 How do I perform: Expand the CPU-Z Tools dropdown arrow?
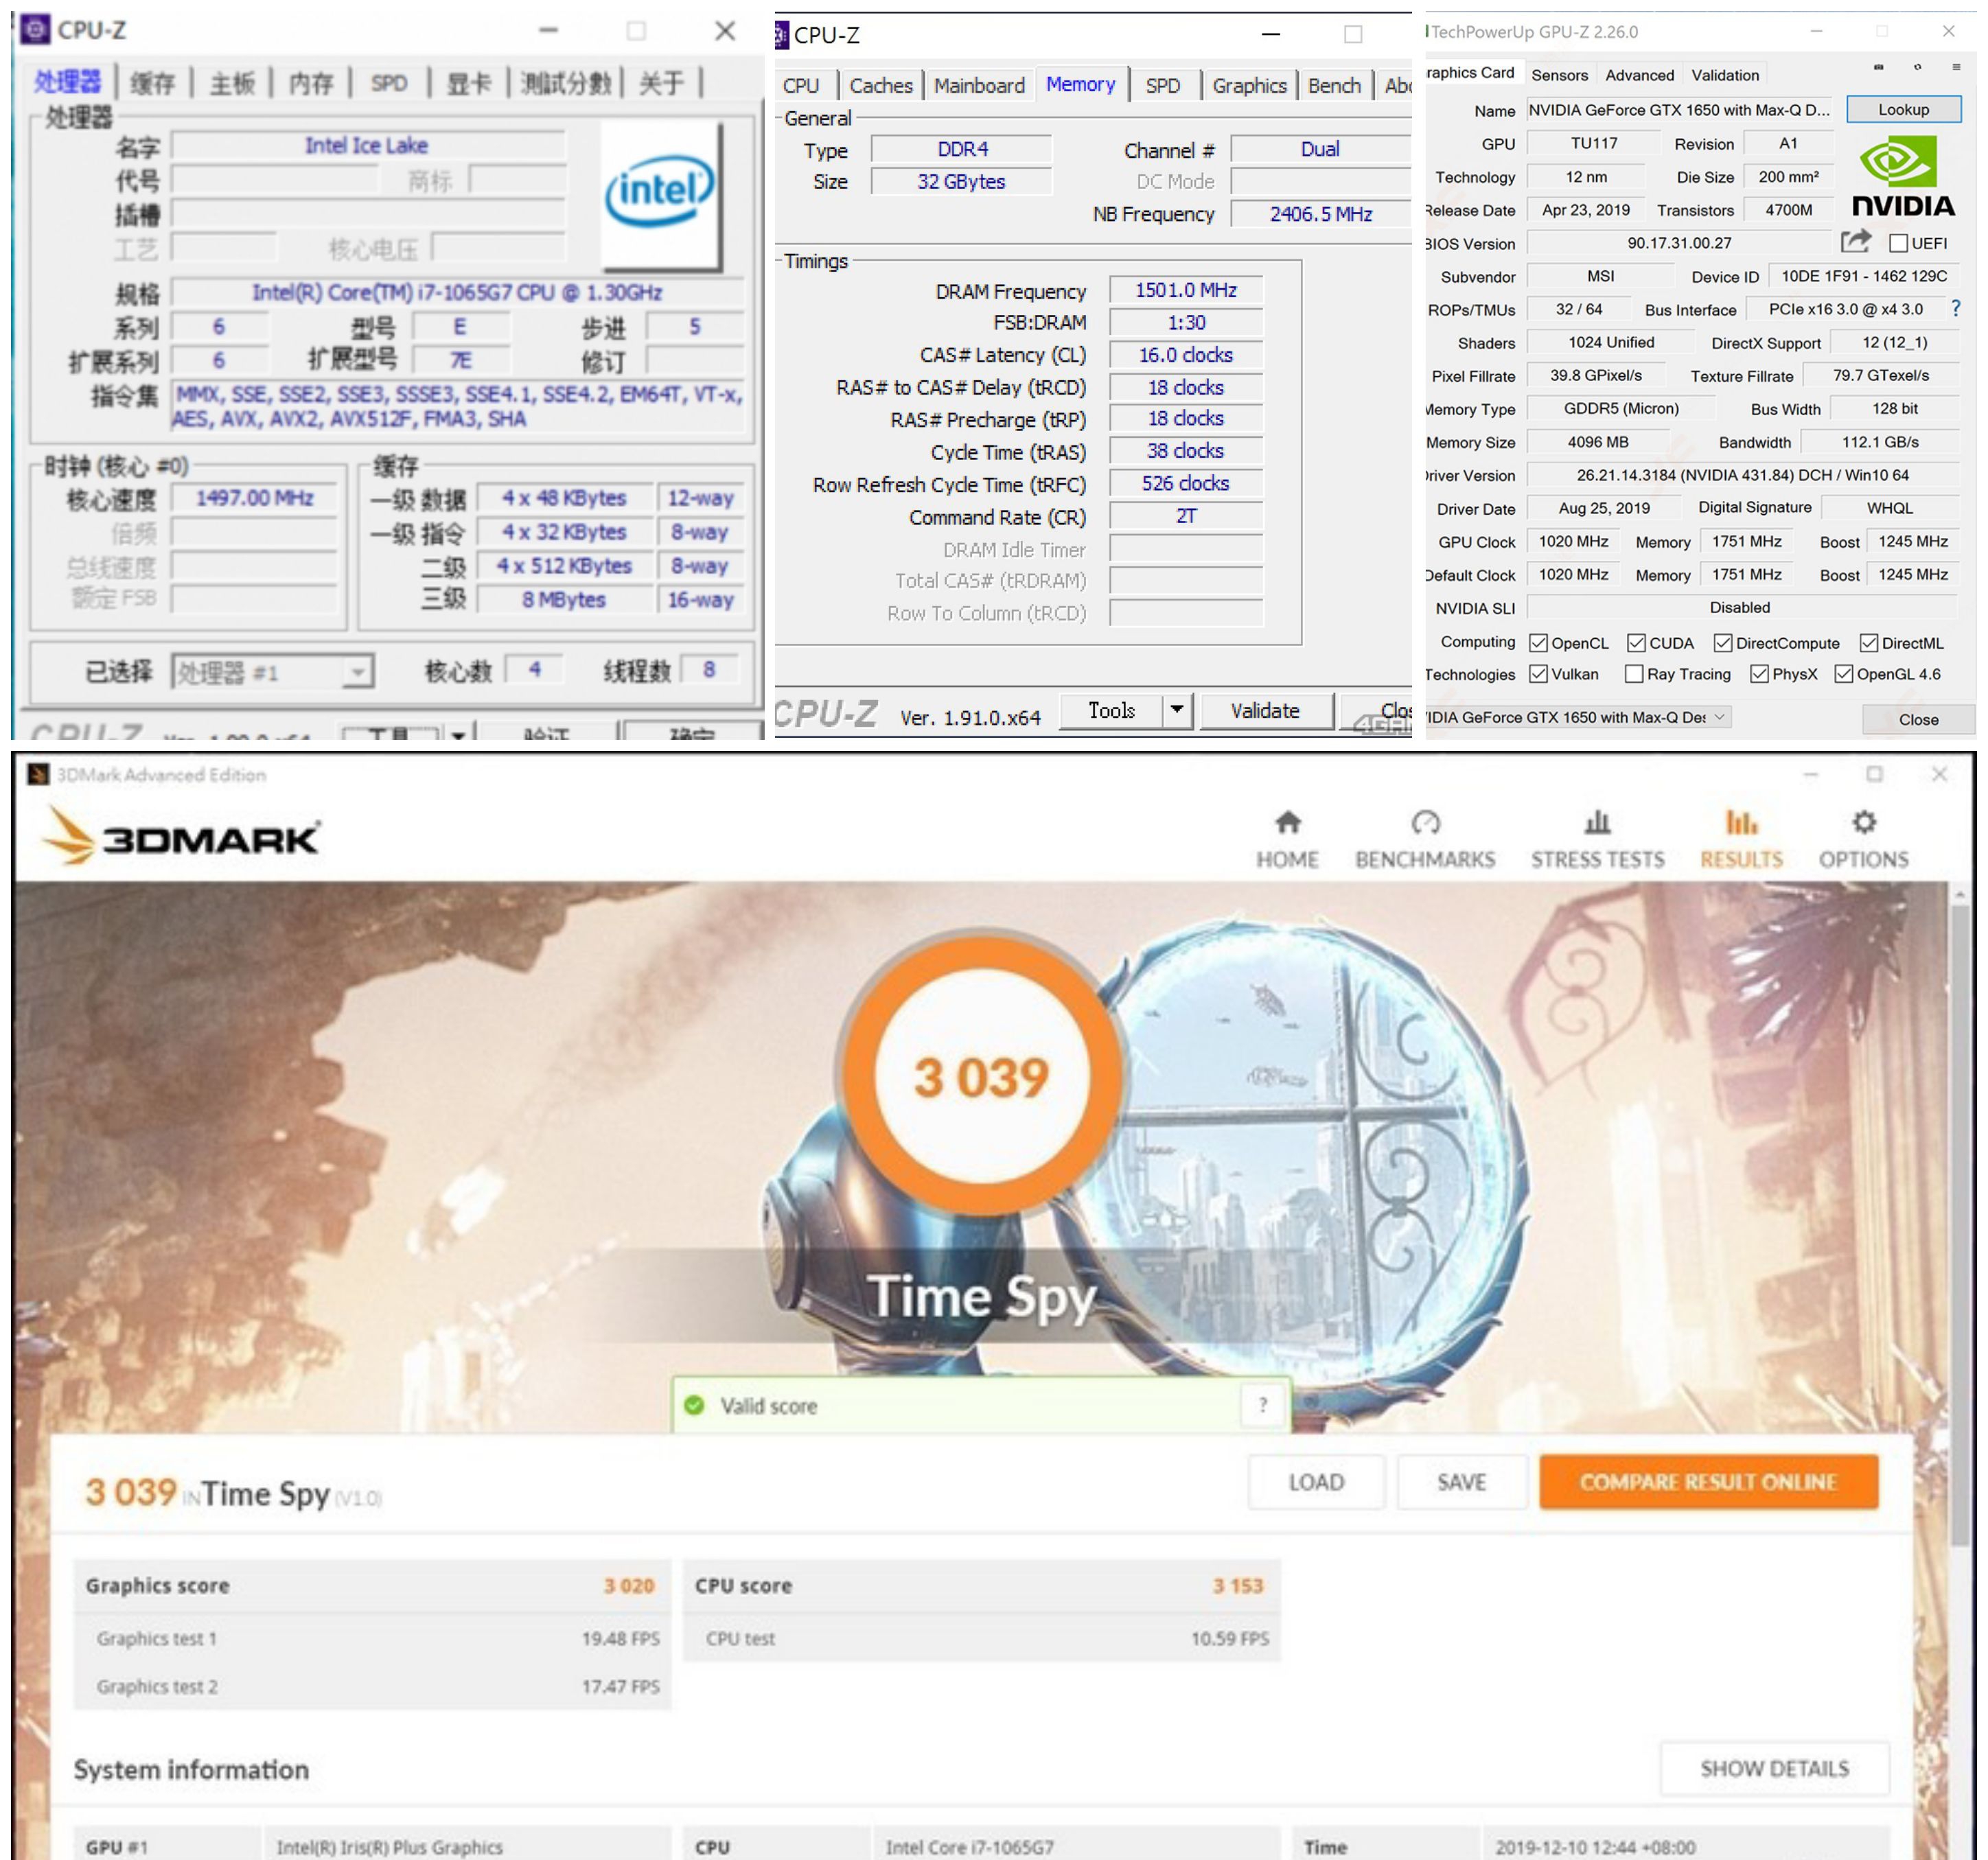tap(1177, 710)
